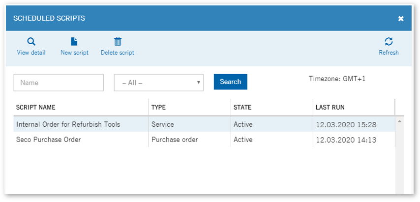
Task: Focus the Name search field
Action: [x=59, y=83]
